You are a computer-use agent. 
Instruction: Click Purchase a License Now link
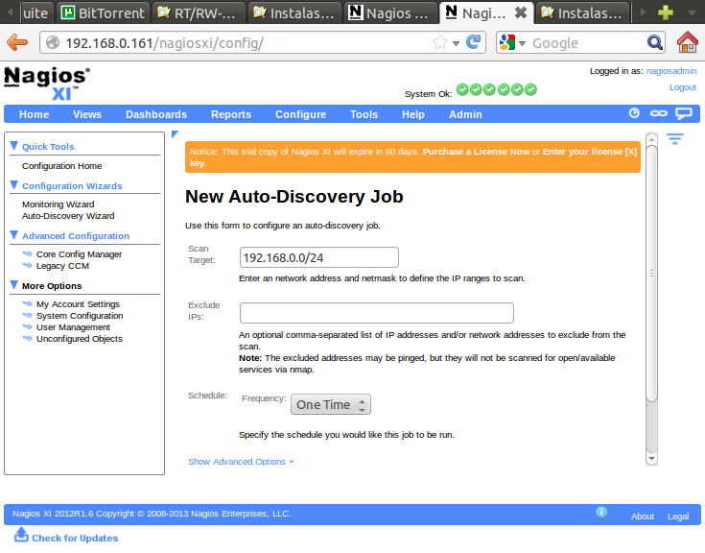coord(476,152)
